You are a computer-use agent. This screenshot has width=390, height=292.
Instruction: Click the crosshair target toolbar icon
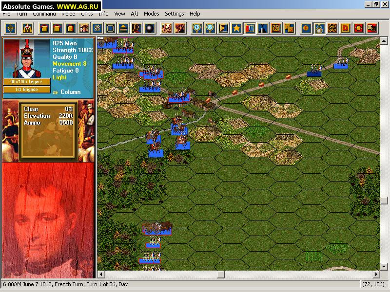coord(11,28)
